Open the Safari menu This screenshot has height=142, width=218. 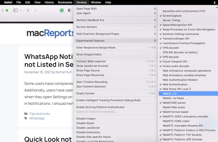point(8,2)
